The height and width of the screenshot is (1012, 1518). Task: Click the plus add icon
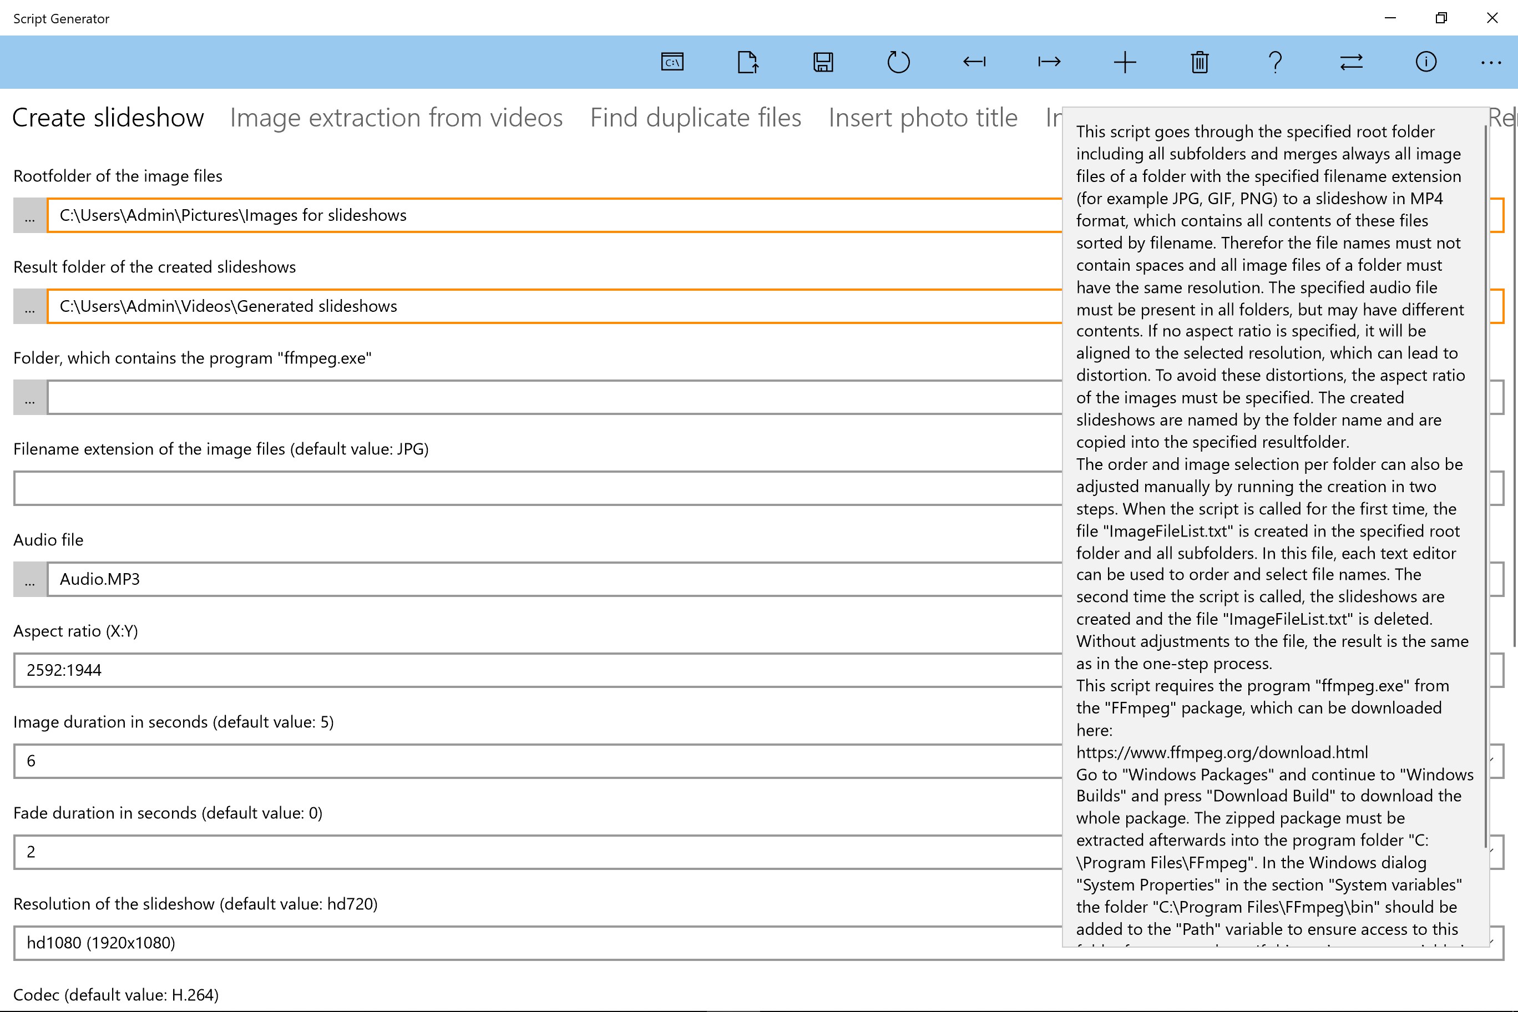[x=1124, y=62]
